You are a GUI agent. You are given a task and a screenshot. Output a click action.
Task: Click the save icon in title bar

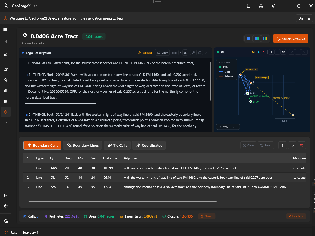click(x=249, y=6)
